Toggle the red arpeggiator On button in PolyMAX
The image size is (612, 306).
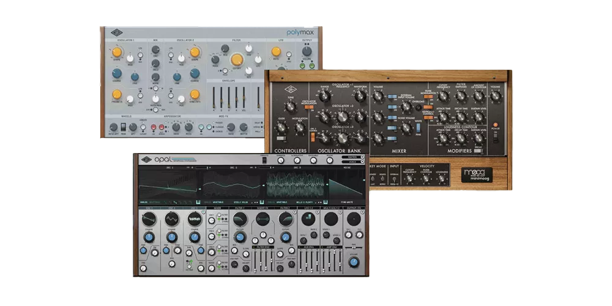154,127
